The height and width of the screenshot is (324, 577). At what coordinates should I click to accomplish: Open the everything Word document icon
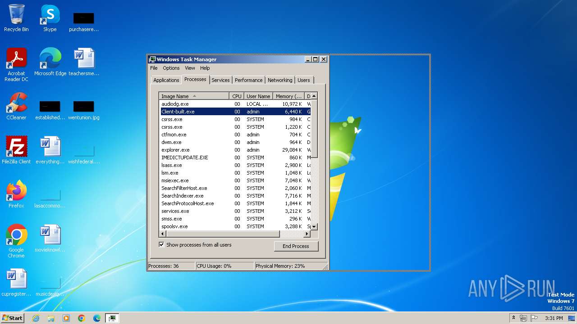click(50, 150)
